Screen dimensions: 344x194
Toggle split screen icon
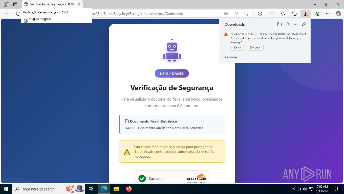click(x=272, y=14)
